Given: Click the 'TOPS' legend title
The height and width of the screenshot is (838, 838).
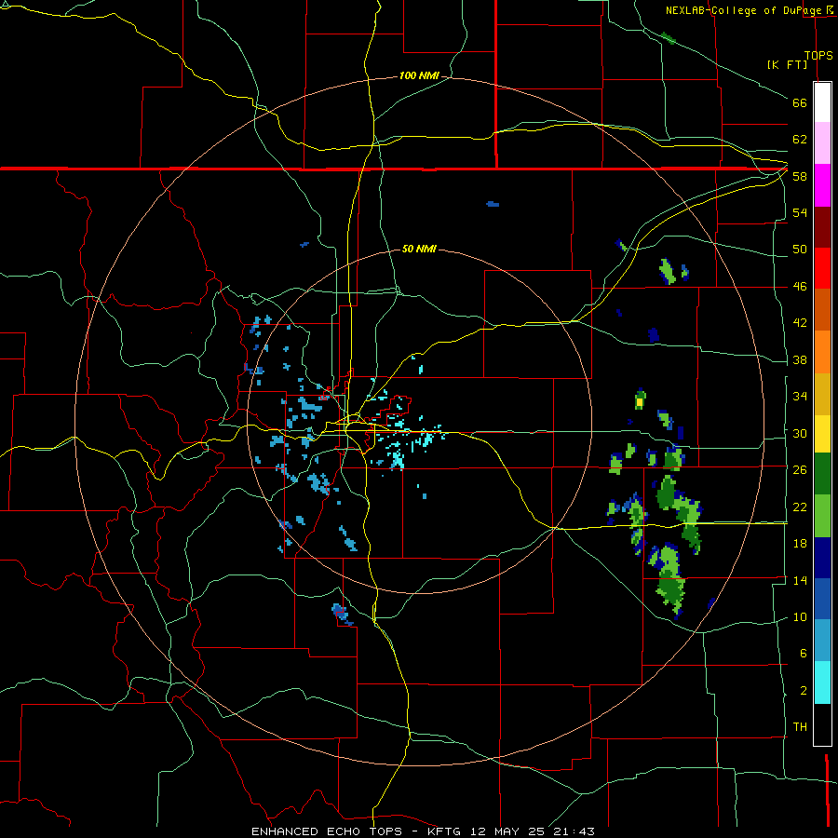Looking at the screenshot, I should pyautogui.click(x=818, y=56).
